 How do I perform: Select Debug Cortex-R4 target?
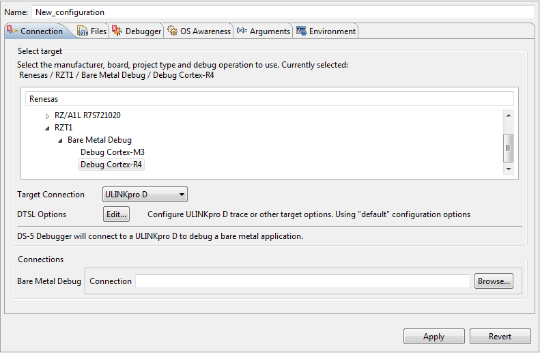[x=112, y=165]
